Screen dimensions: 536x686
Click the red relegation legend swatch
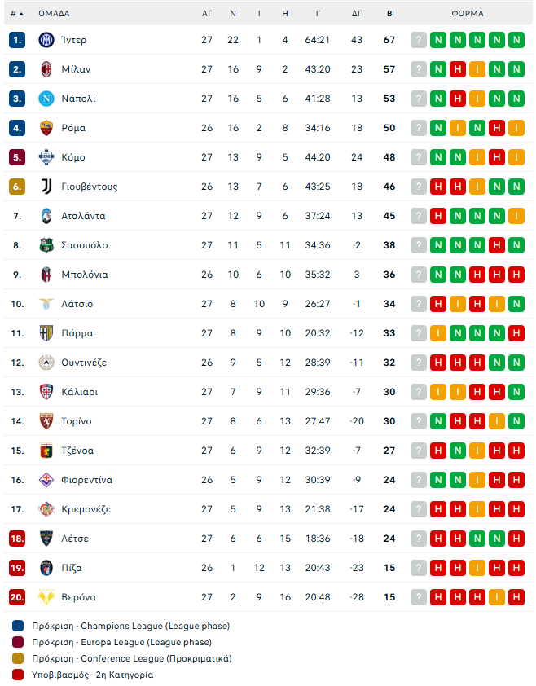pyautogui.click(x=19, y=675)
